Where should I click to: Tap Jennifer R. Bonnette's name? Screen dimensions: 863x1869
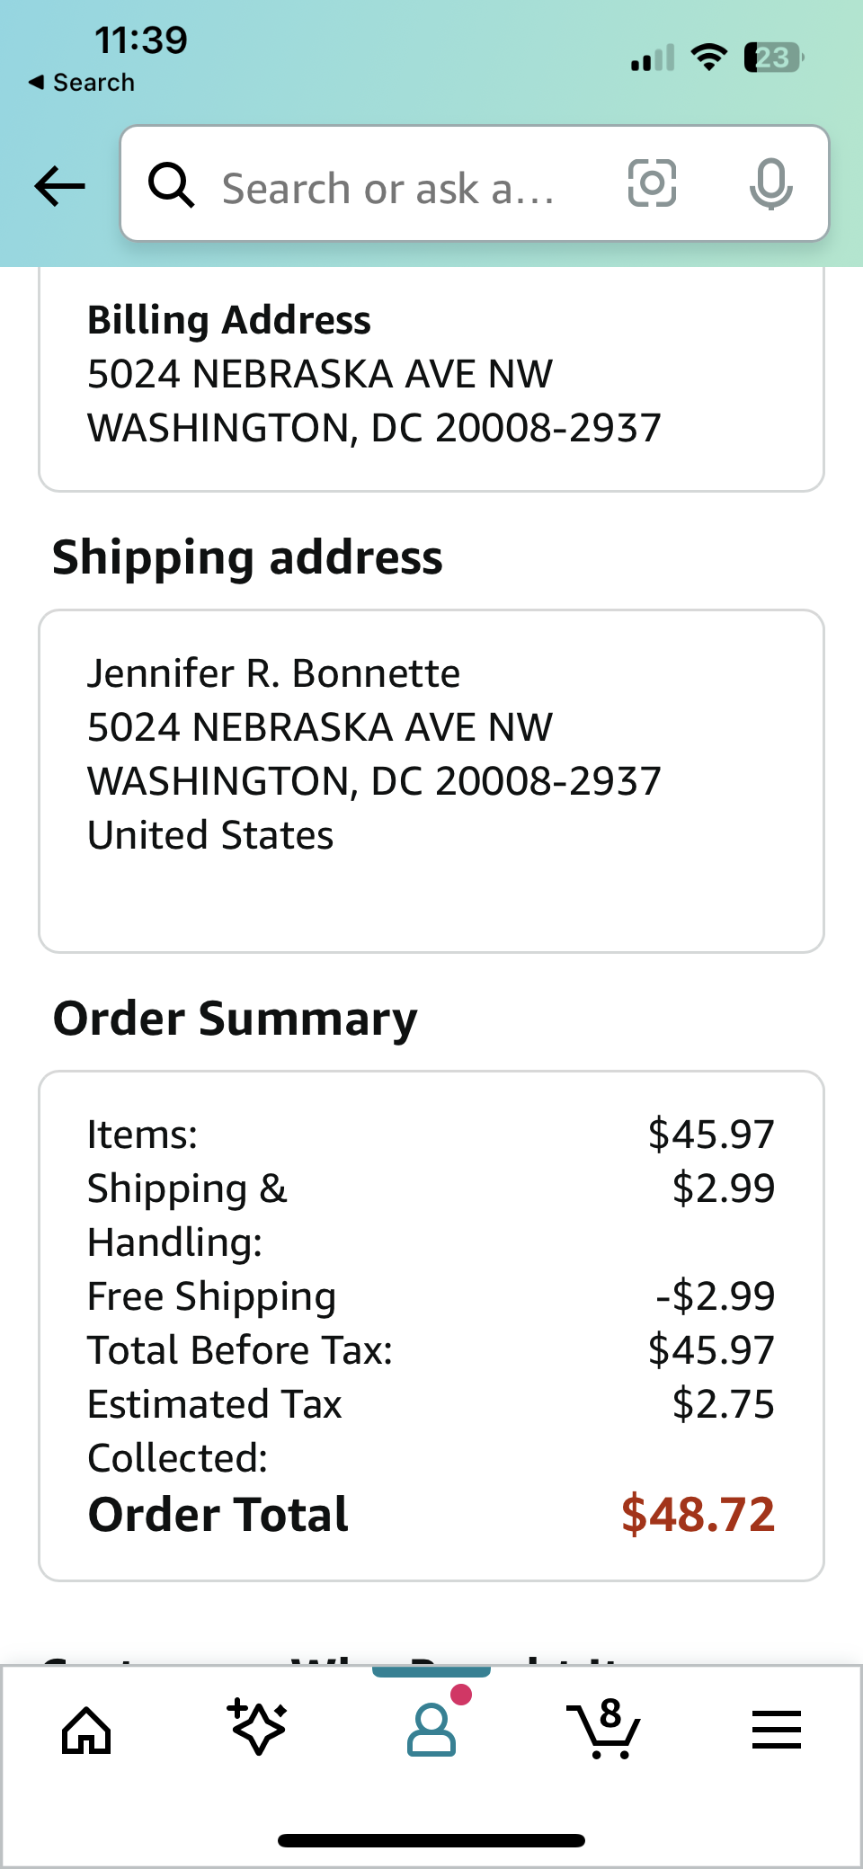[x=273, y=672]
